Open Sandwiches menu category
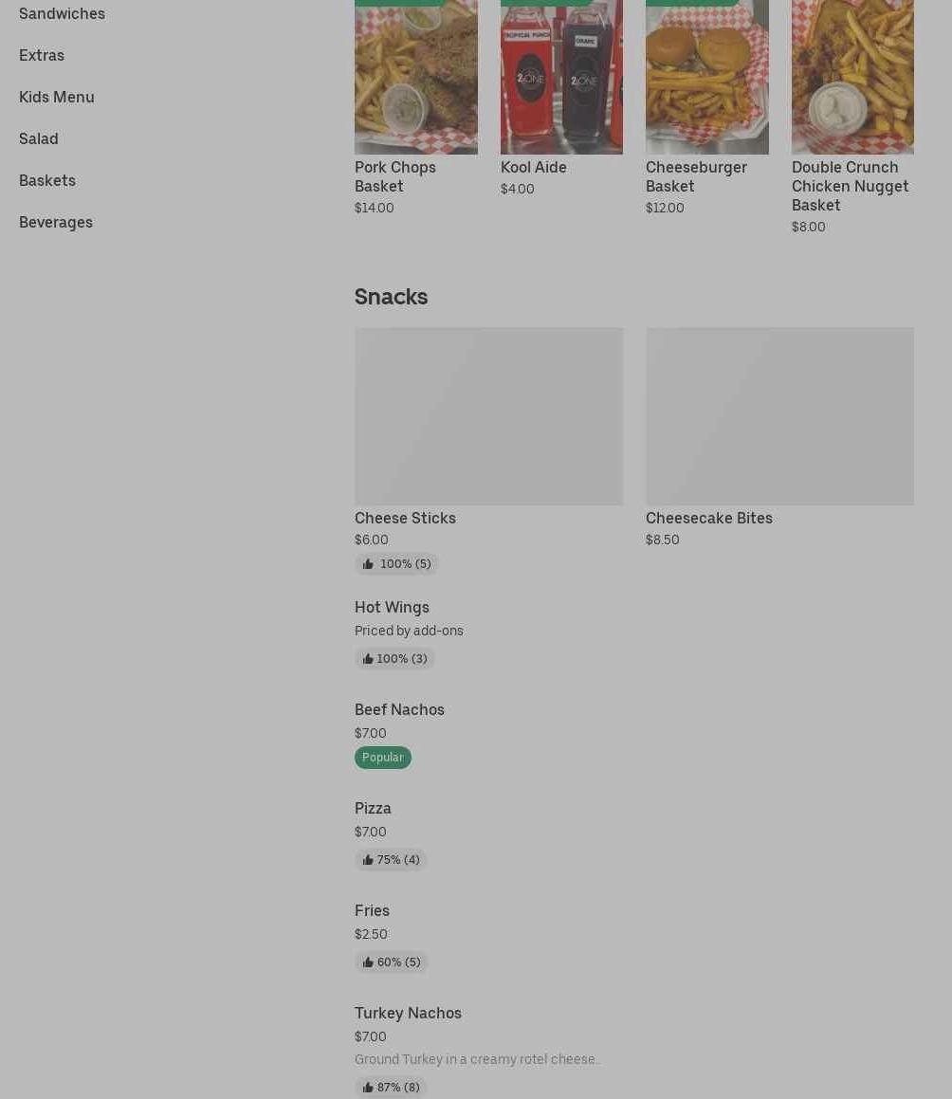Viewport: 952px width, 1099px height. point(62,13)
